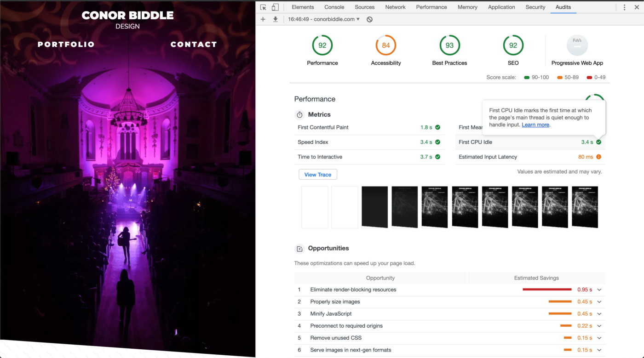Clear all audits icon

click(x=369, y=19)
